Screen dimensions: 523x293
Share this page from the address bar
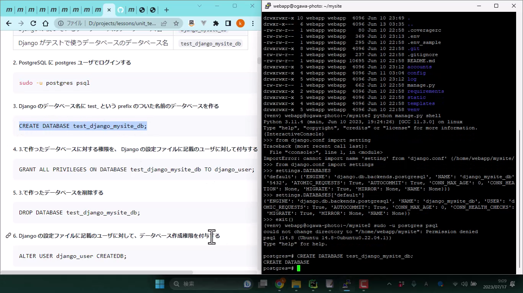click(x=164, y=23)
